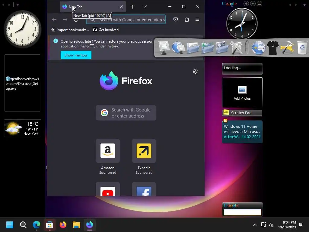The width and height of the screenshot is (309, 232).
Task: Open the Recycle Bin in the dock
Action: pyautogui.click(x=302, y=47)
